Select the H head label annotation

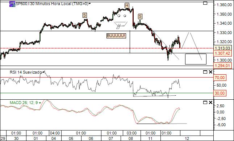point(127,6)
